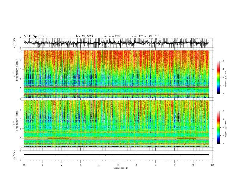Click the upper color bar 'log(PSD)(V²/Hz)' label
Screen dimensions: 239x185
click(226, 79)
